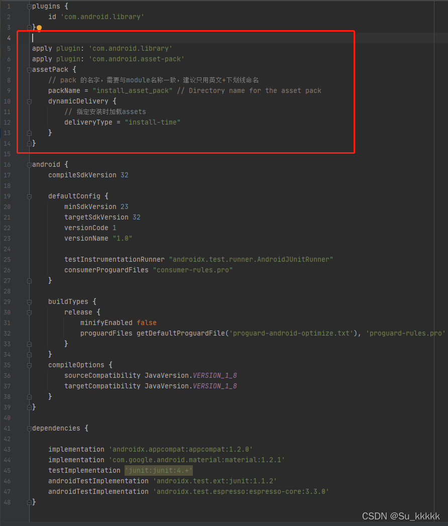The image size is (448, 526).
Task: Click line number 7 in the gutter
Action: 9,70
